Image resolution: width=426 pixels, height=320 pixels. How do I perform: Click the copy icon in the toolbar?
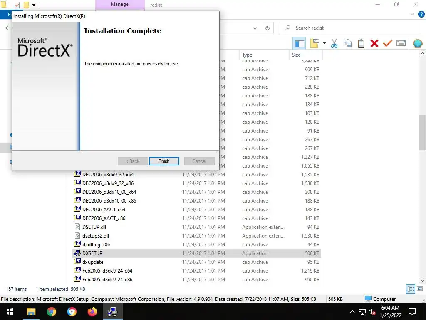pos(347,43)
